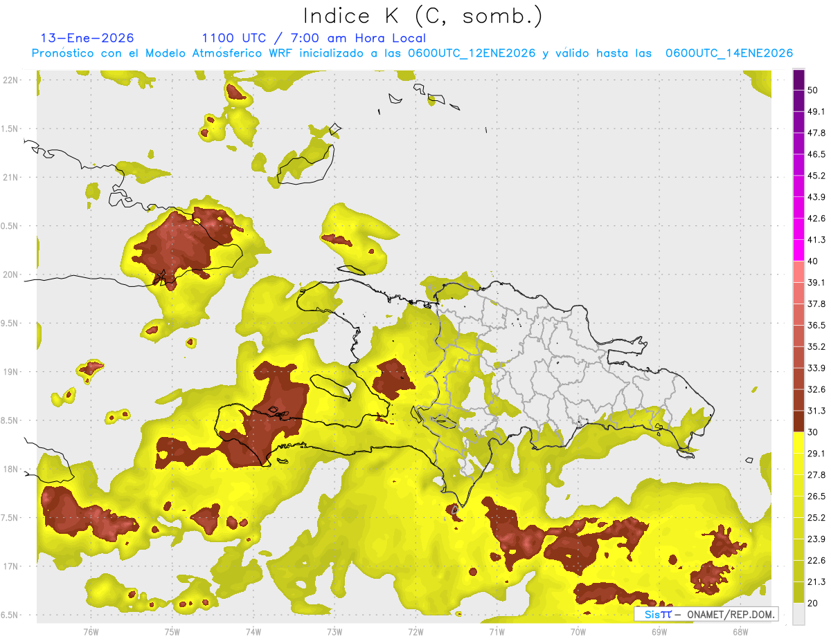Pick the dark purple legend band above 50
Image resolution: width=831 pixels, height=641 pixels.
click(799, 80)
